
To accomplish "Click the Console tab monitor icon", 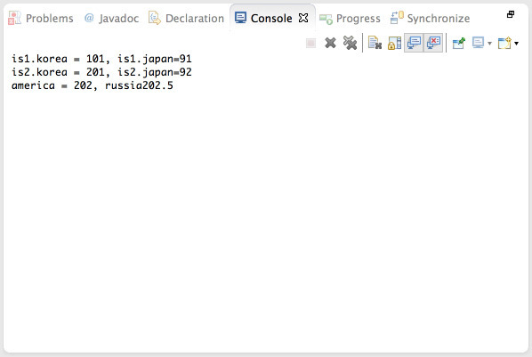I will coord(240,18).
